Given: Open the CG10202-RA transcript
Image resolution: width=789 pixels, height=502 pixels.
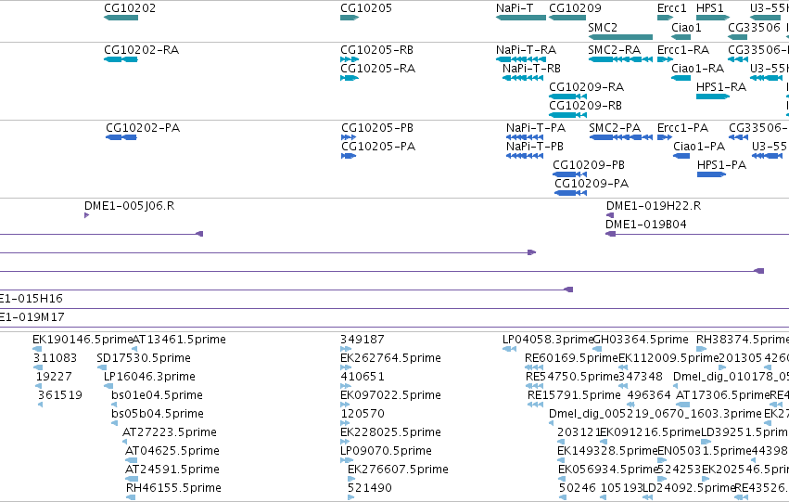Looking at the screenshot, I should pos(121,59).
